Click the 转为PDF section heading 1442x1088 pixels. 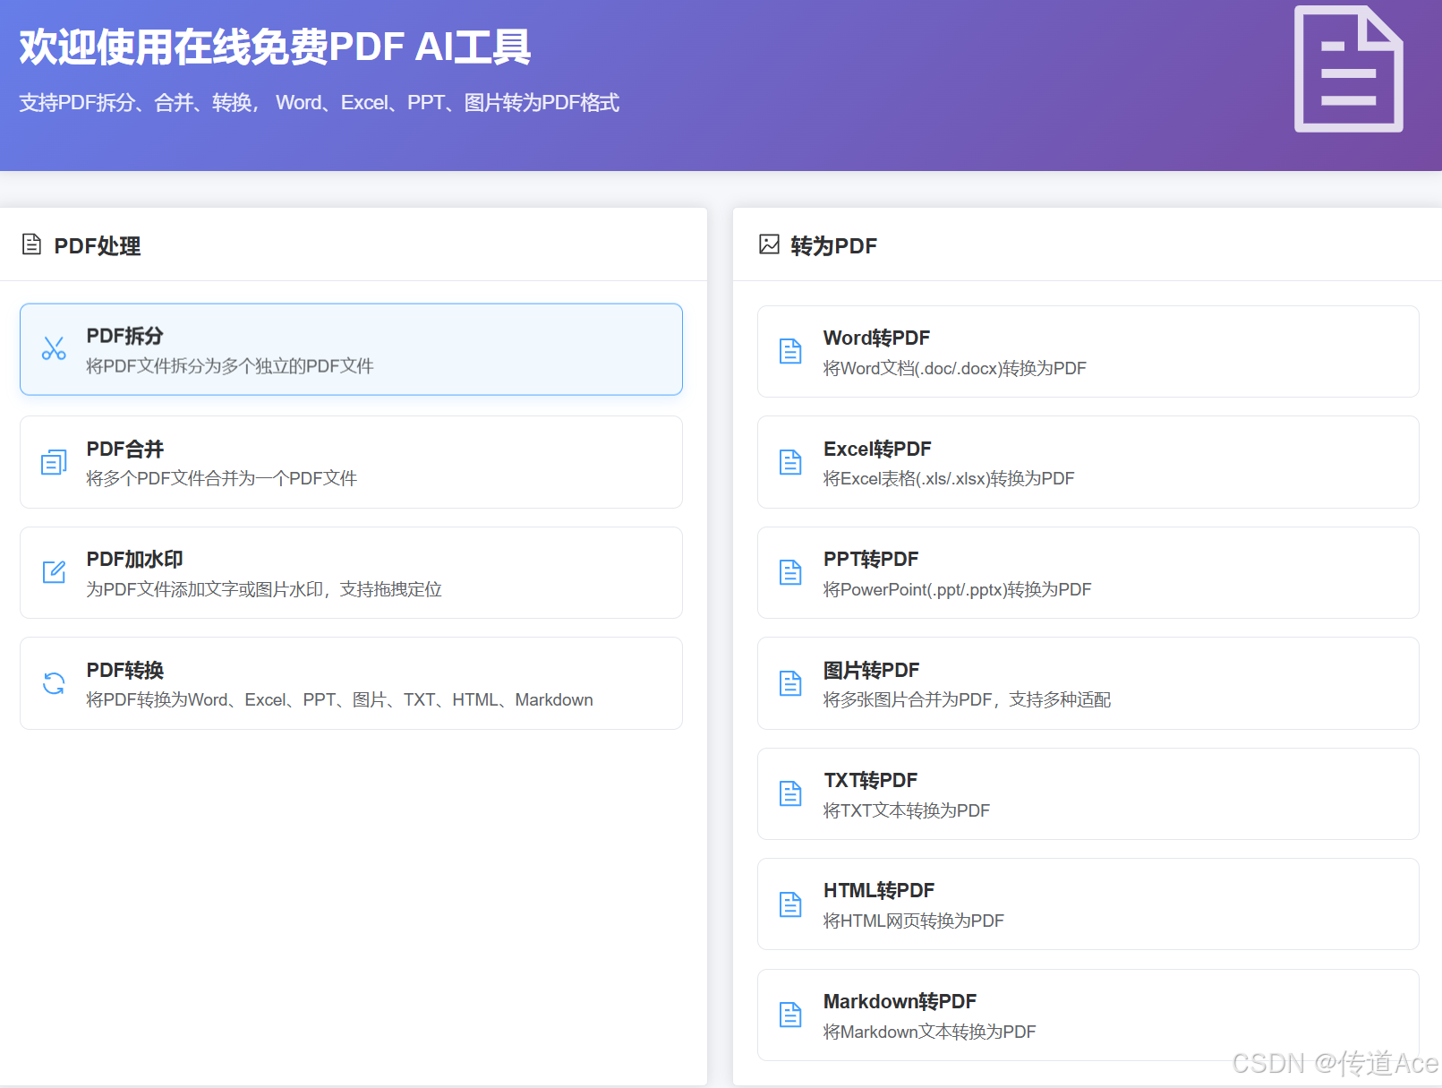click(x=833, y=245)
